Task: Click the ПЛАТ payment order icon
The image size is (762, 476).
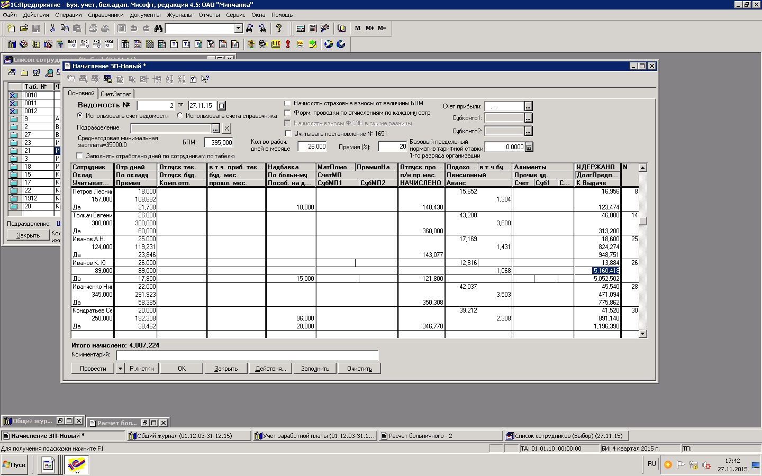Action: click(72, 44)
